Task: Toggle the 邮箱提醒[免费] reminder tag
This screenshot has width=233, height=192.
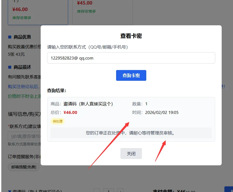Action: click(x=23, y=167)
